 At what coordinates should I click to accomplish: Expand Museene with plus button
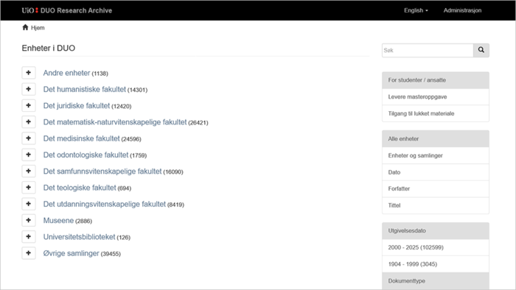tap(29, 220)
